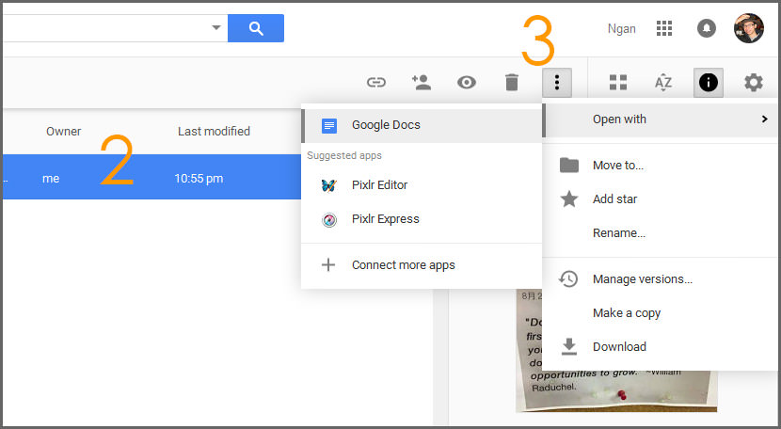
Task: Click the me owner cell
Action: (x=51, y=179)
